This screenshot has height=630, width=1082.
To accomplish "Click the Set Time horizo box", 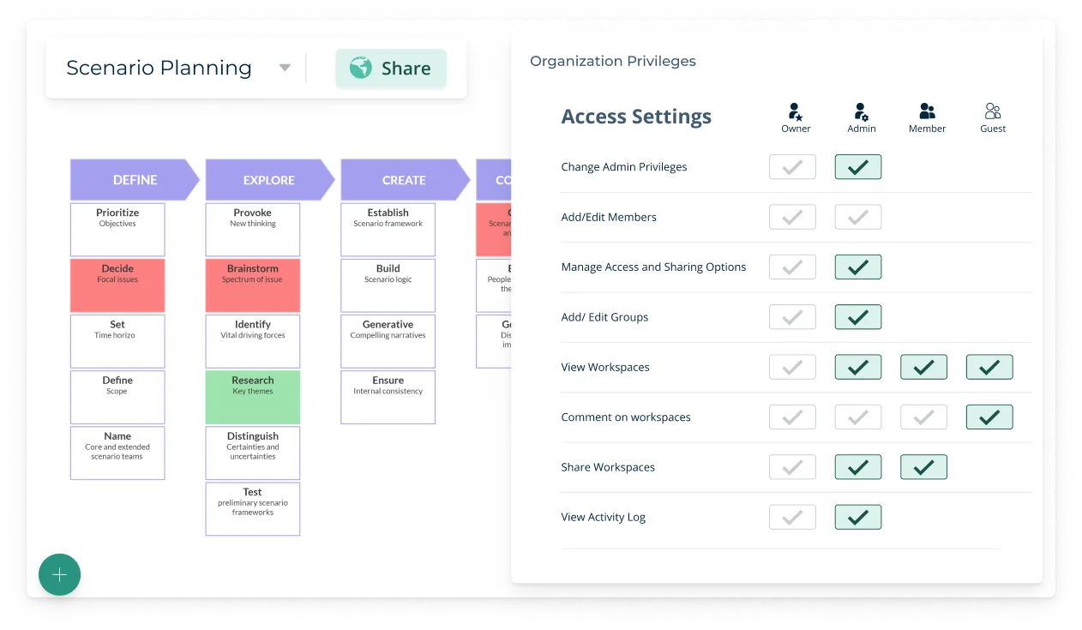I will [117, 341].
